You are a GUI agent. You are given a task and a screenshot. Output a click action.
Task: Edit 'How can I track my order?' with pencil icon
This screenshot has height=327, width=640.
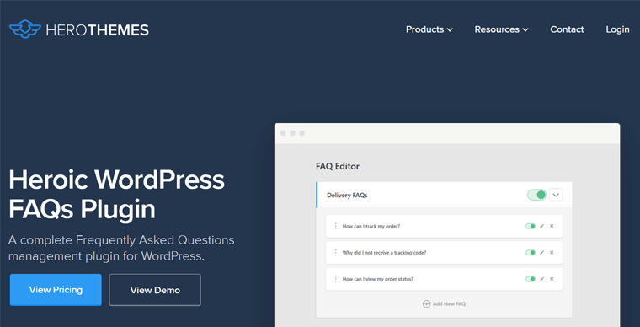[542, 226]
